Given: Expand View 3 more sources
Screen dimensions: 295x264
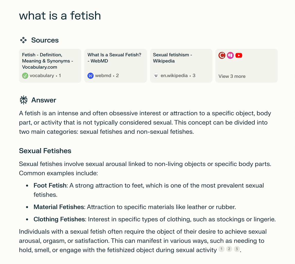Looking at the screenshot, I should [x=232, y=76].
